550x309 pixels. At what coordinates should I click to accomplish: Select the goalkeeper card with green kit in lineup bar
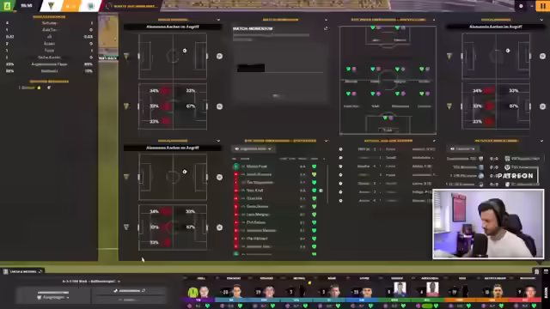click(x=199, y=292)
